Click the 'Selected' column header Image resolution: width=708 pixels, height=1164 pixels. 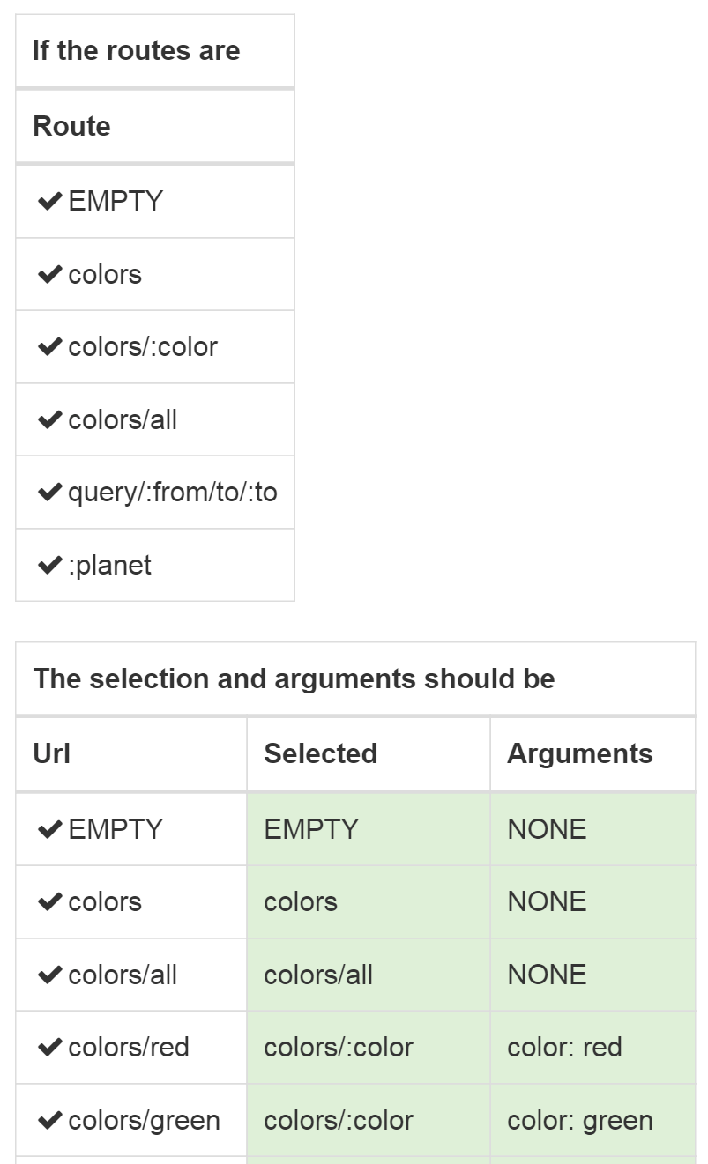320,754
